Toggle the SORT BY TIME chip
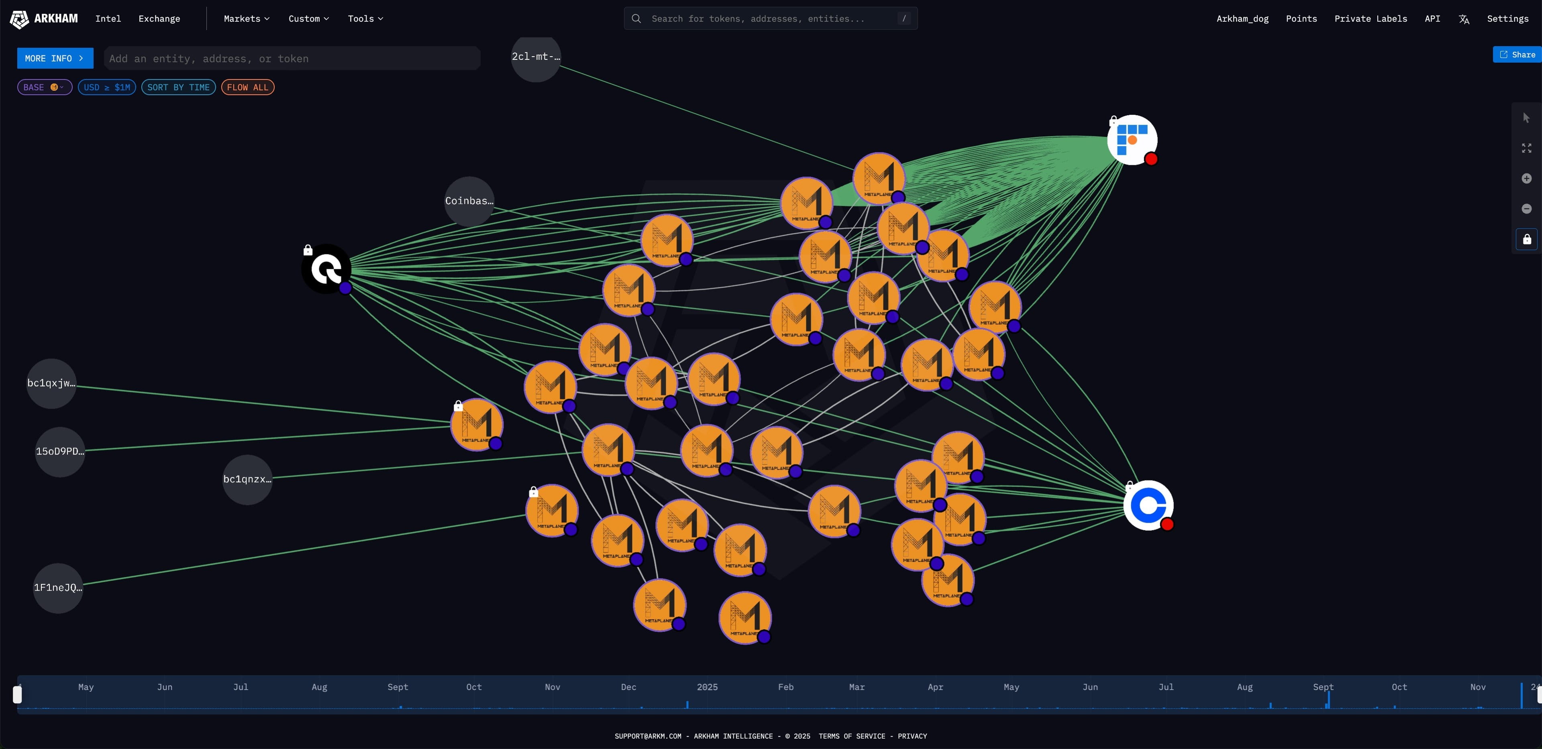Screen dimensions: 1542x749 (178, 88)
